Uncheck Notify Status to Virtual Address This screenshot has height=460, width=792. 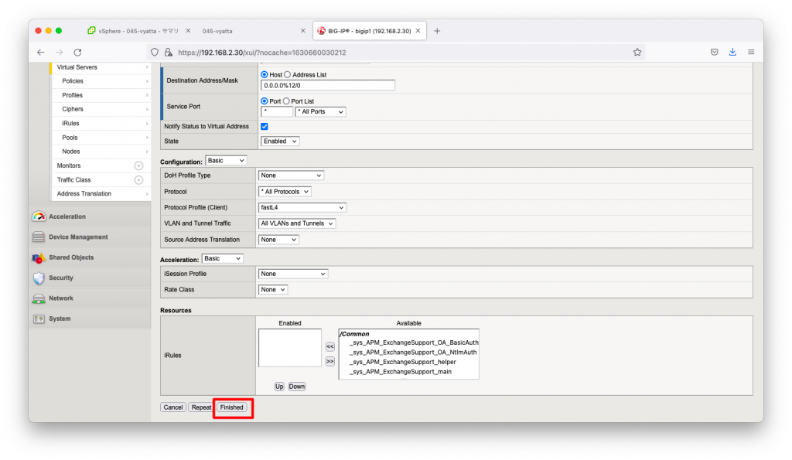(263, 126)
